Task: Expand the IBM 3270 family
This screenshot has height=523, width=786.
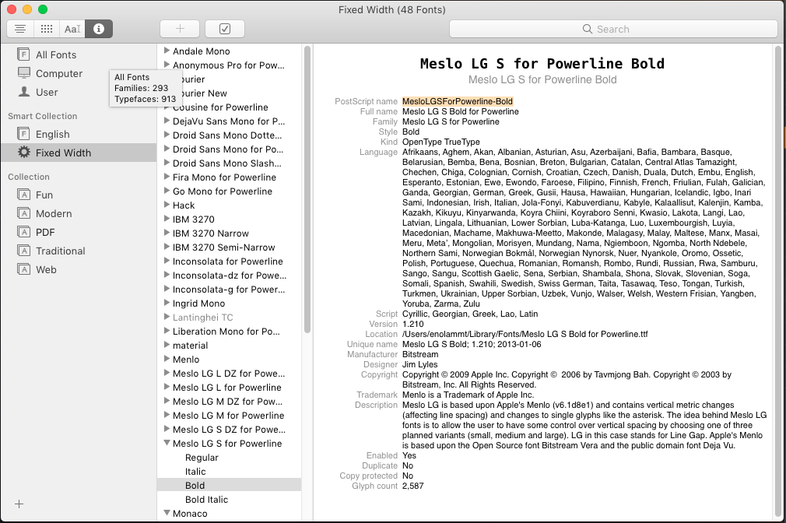Action: click(167, 218)
